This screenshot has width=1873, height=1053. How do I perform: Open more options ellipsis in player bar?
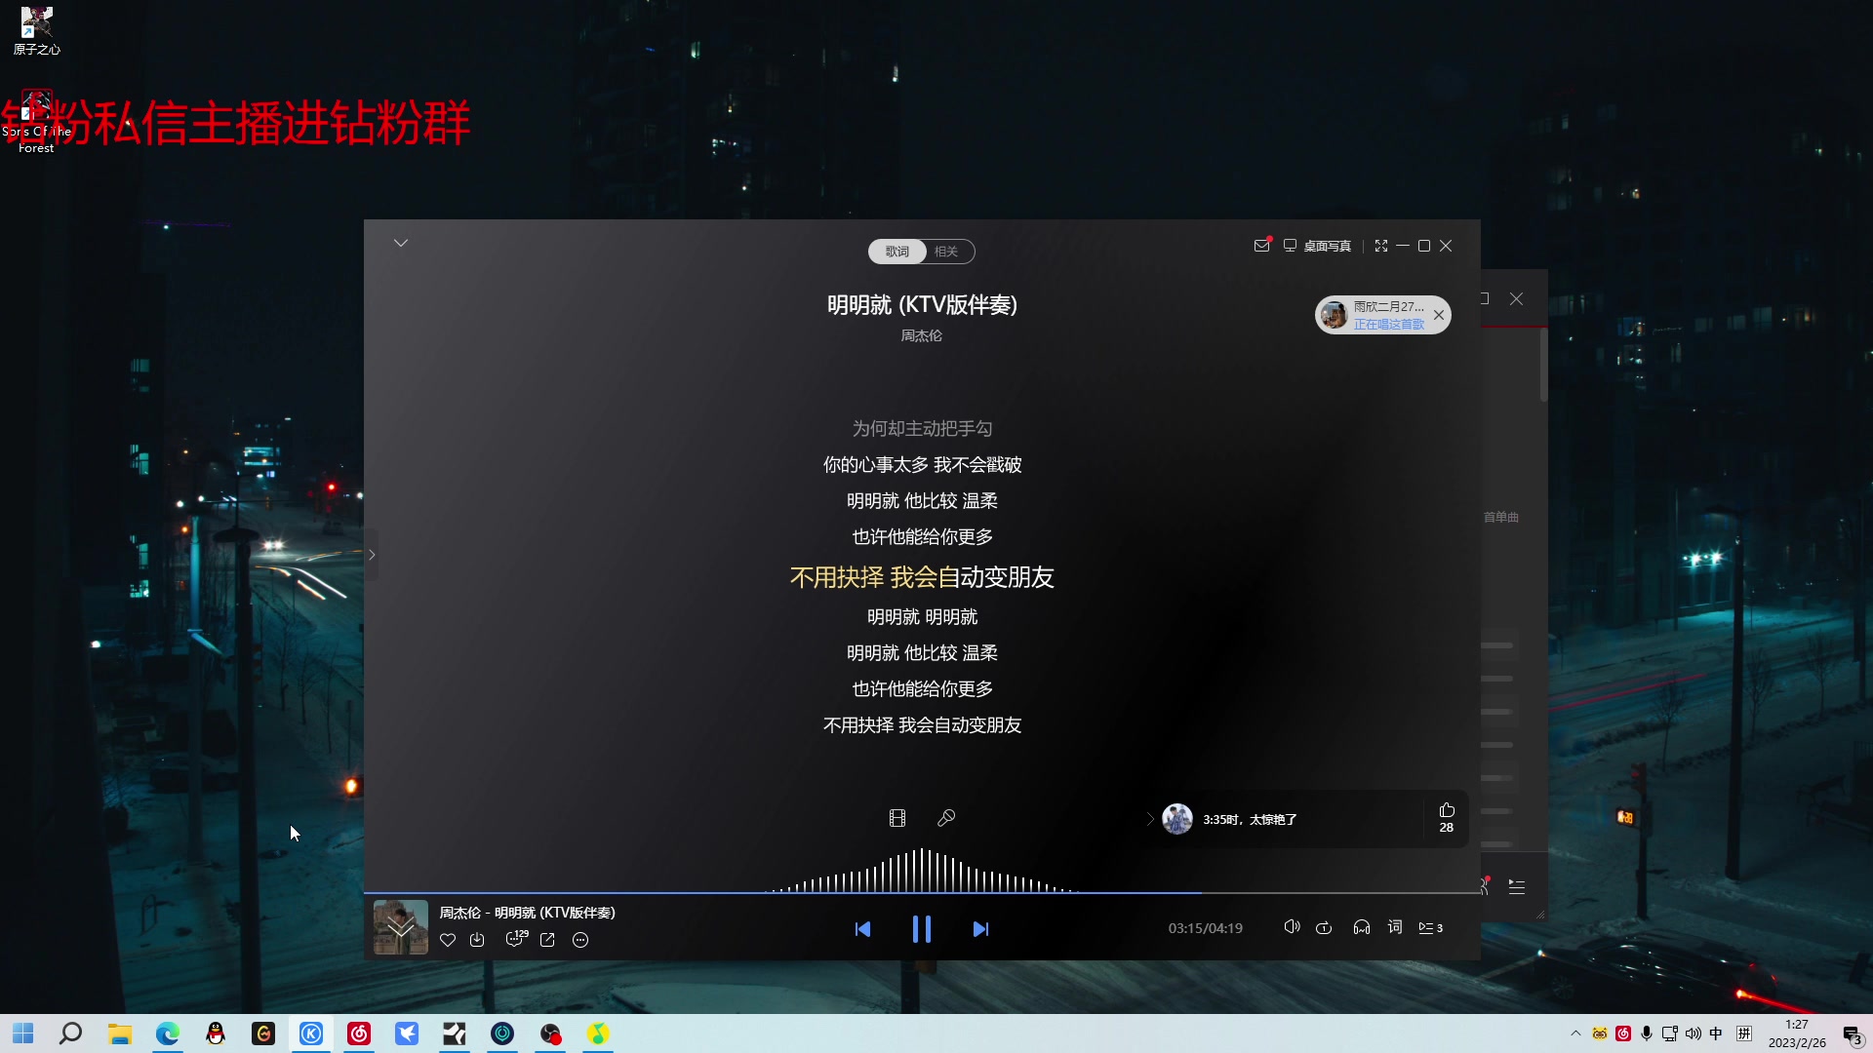pos(580,940)
